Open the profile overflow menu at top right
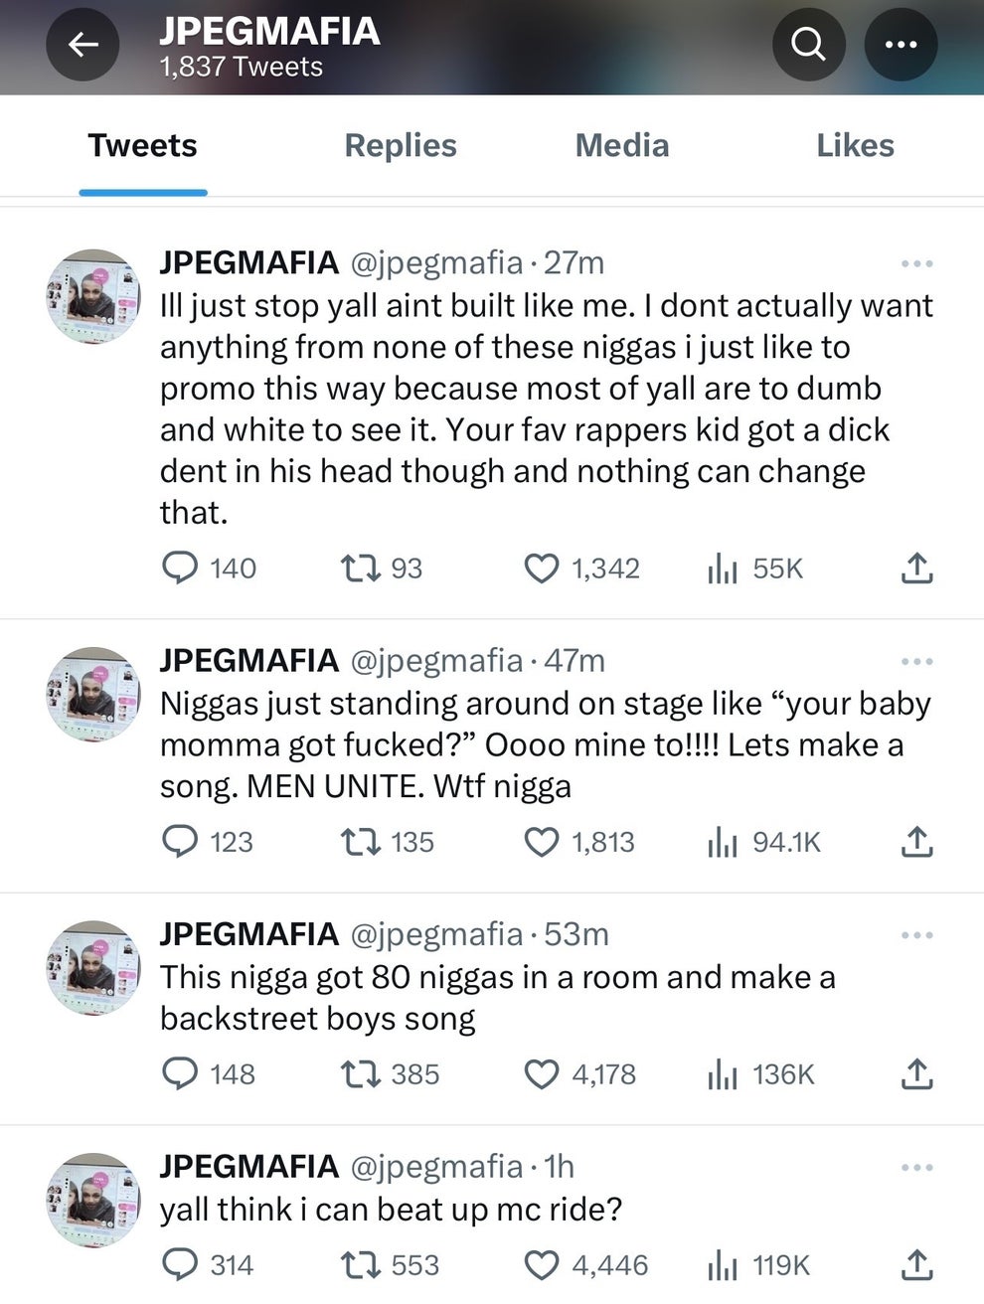 (901, 44)
